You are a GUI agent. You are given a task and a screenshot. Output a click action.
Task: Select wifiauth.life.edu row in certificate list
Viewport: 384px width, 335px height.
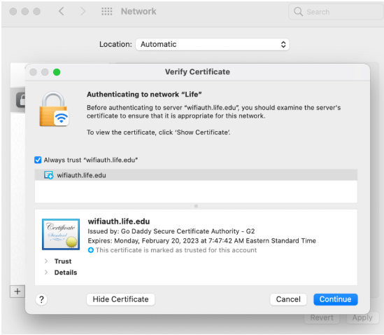click(x=196, y=175)
